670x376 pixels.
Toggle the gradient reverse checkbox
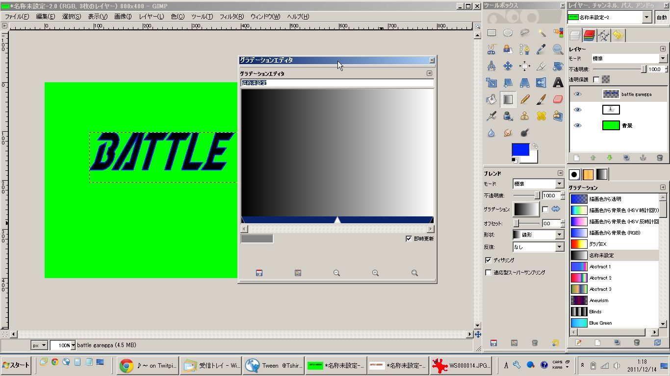tap(545, 210)
